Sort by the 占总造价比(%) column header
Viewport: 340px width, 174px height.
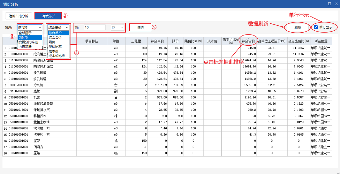click(299, 41)
